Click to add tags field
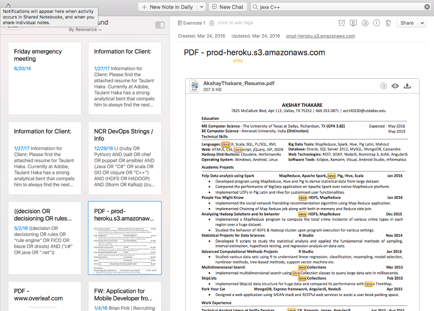434x311 pixels. point(235,23)
